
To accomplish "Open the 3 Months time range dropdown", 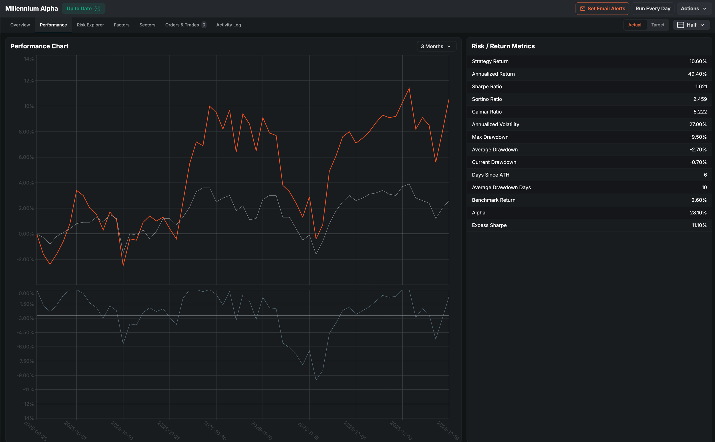I will click(436, 47).
